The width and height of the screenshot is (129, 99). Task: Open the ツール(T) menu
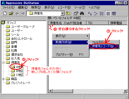(80, 7)
